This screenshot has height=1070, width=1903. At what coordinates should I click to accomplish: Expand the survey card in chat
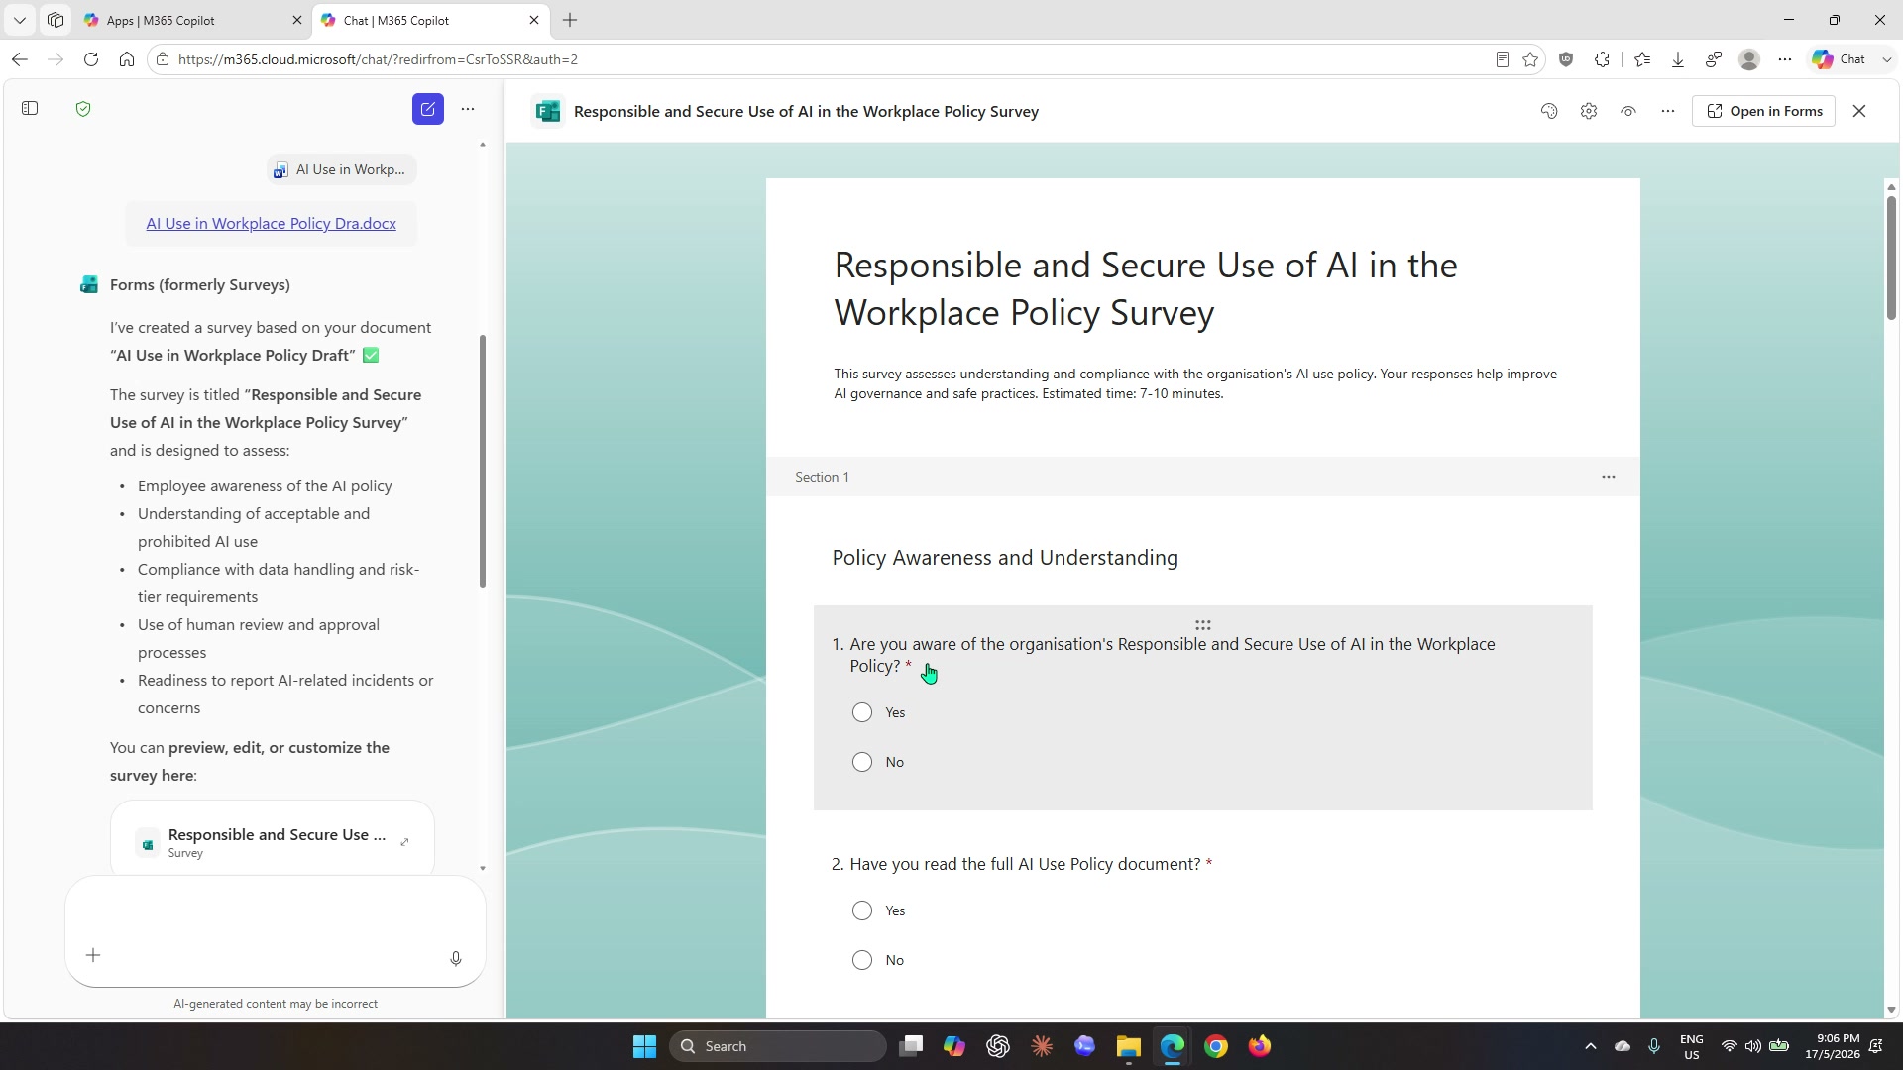click(404, 842)
